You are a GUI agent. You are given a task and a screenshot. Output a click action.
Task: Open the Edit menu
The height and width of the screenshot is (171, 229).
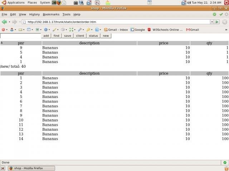pyautogui.click(x=13, y=14)
